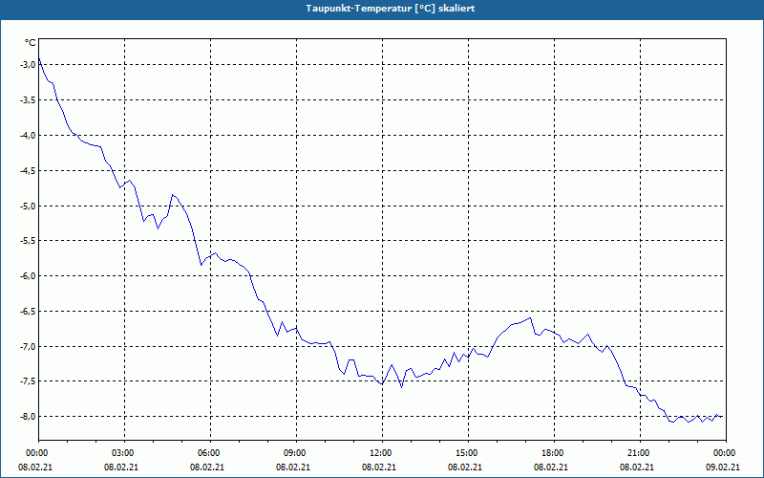Viewport: 764px width, 478px height.
Task: Click the -7,5 y-axis label
Action: pyautogui.click(x=28, y=380)
